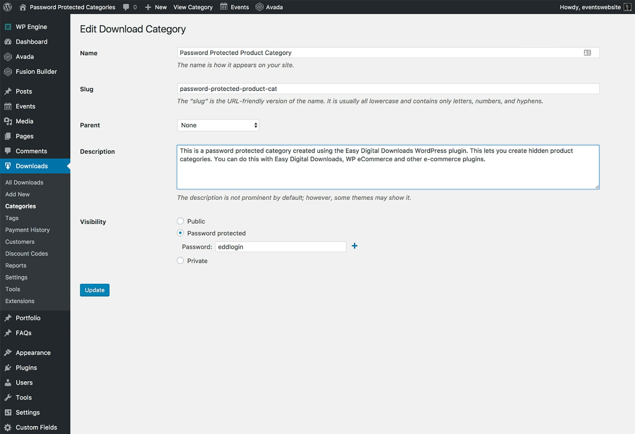Image resolution: width=635 pixels, height=434 pixels.
Task: Open Customers submenu item
Action: [x=20, y=242]
